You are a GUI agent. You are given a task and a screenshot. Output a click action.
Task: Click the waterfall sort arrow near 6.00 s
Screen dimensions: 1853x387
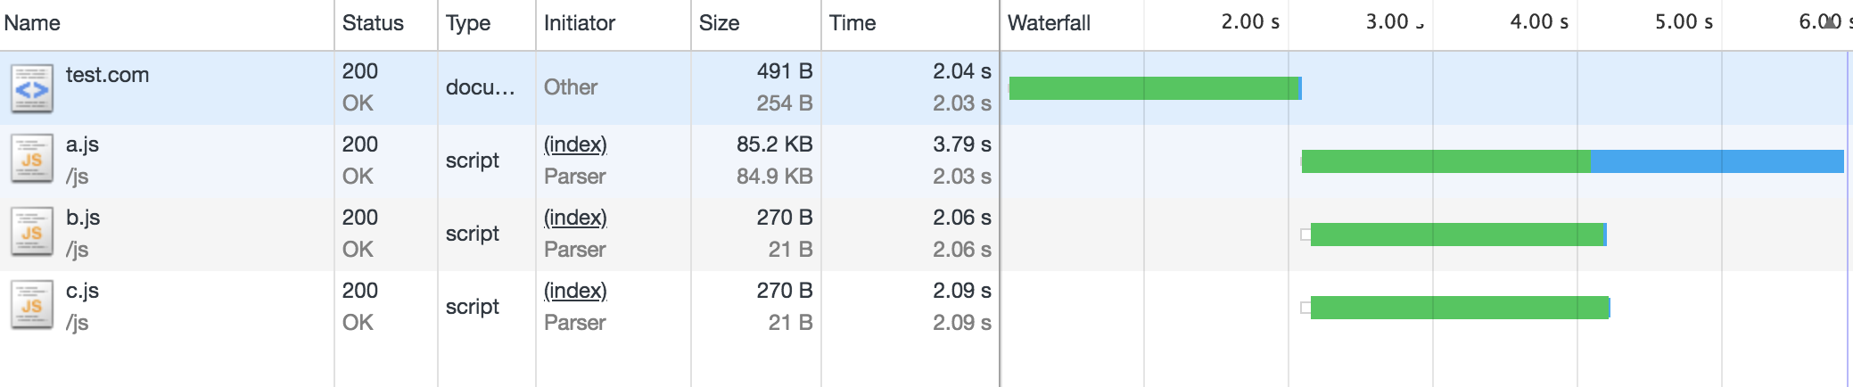pos(1831,22)
